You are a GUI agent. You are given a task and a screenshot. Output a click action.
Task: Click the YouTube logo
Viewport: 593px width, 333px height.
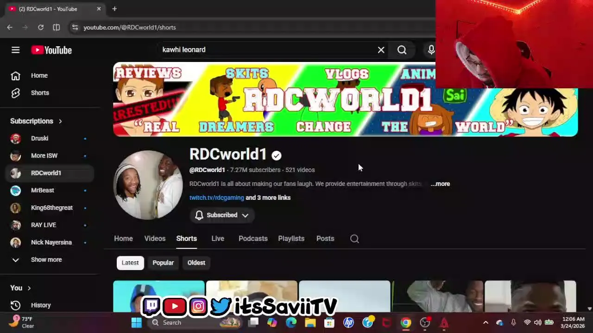(51, 50)
